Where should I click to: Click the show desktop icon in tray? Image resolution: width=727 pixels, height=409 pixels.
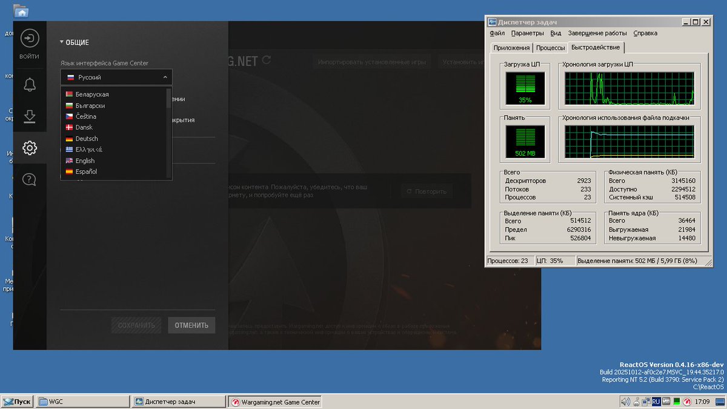point(721,402)
